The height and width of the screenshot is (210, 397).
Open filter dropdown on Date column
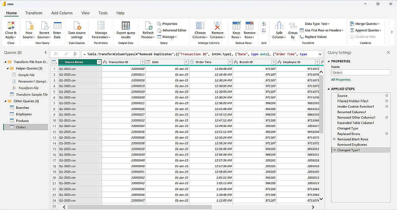coord(186,62)
